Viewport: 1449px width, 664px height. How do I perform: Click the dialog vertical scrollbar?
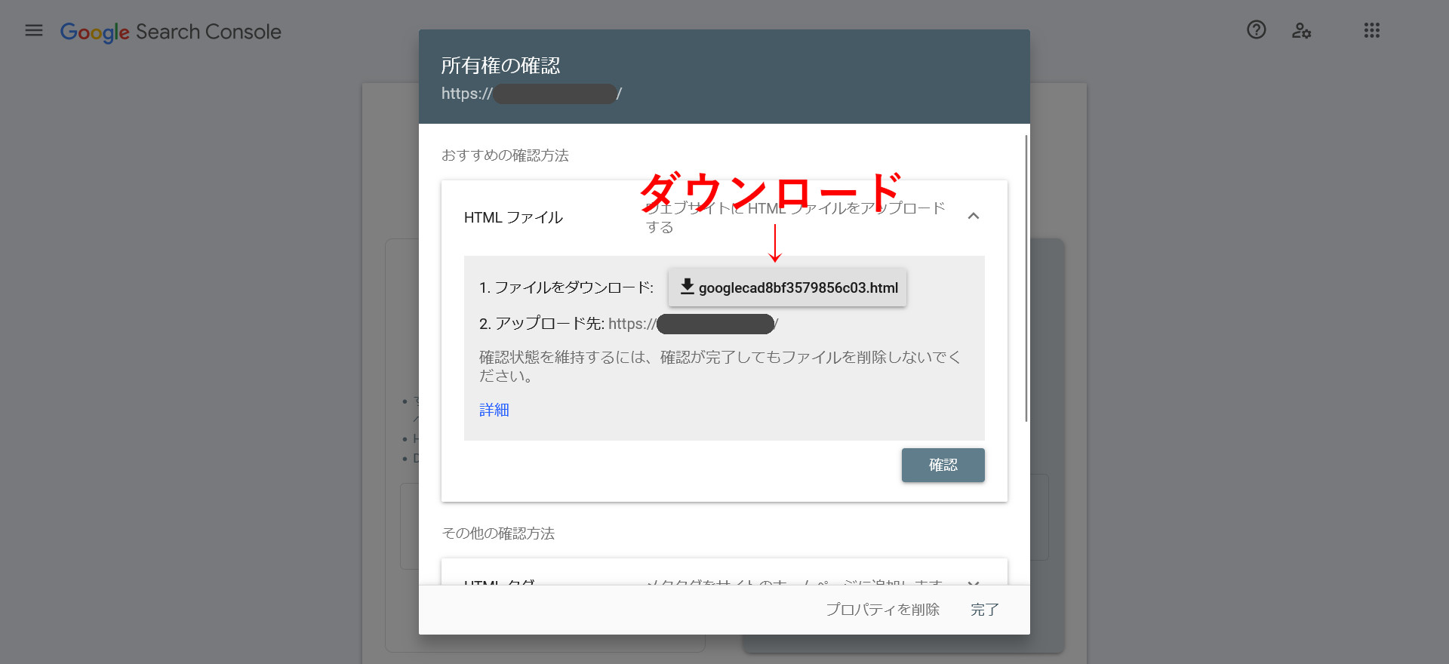(x=1026, y=278)
